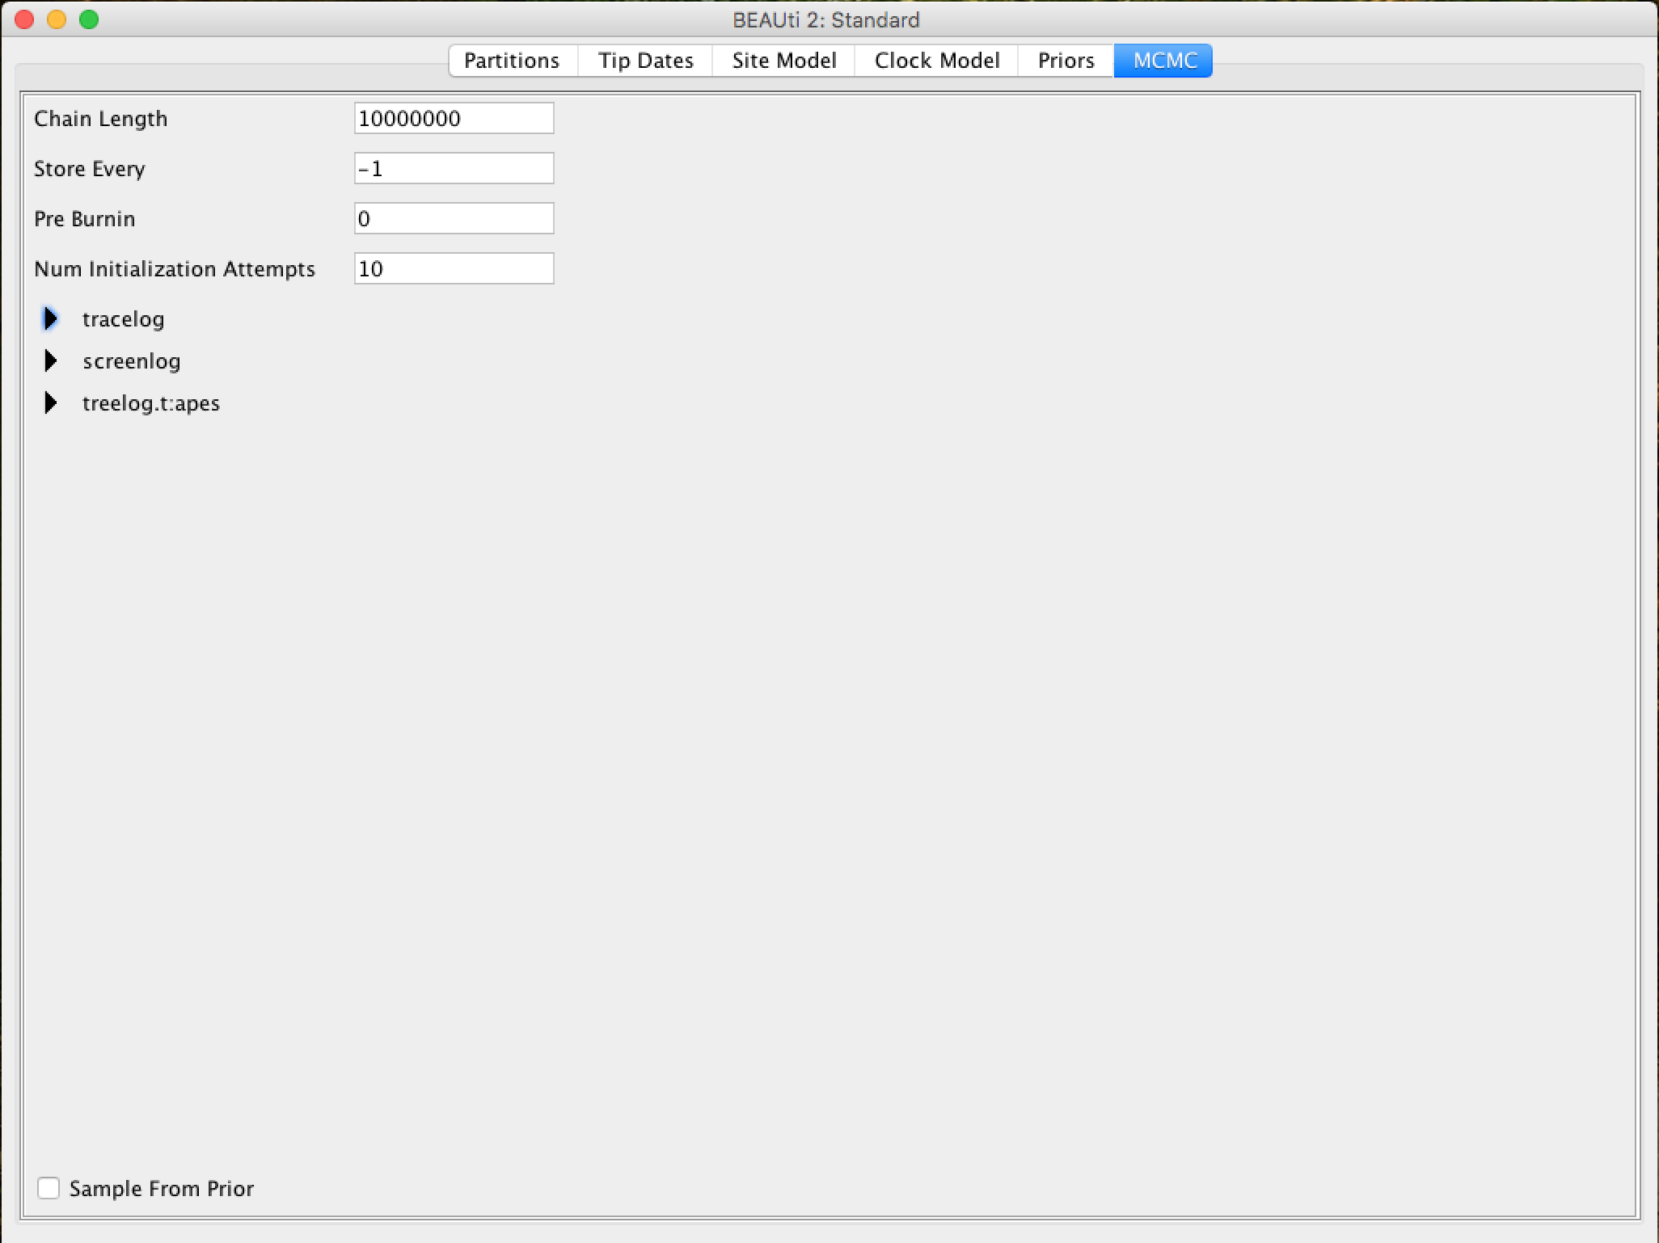Click the Store Every label

(90, 169)
